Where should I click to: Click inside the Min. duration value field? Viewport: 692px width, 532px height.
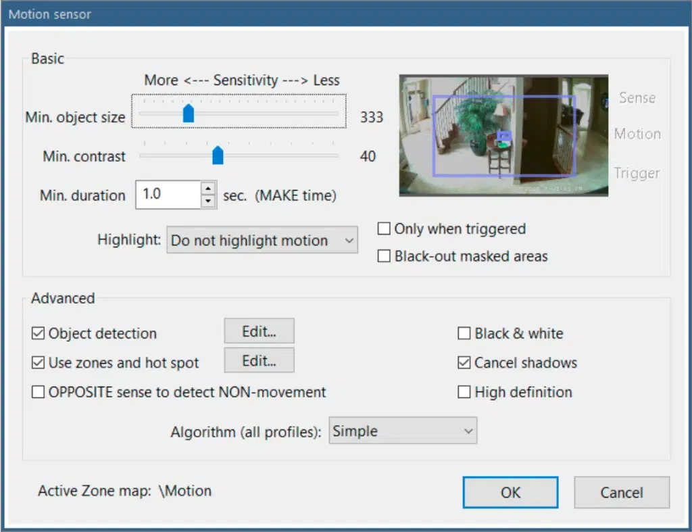[x=168, y=195]
